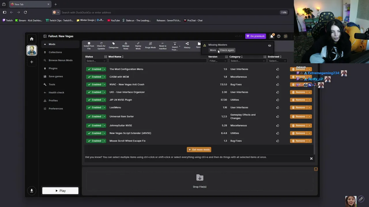Open the Category filter Select dropdown
369x207 pixels.
click(247, 61)
